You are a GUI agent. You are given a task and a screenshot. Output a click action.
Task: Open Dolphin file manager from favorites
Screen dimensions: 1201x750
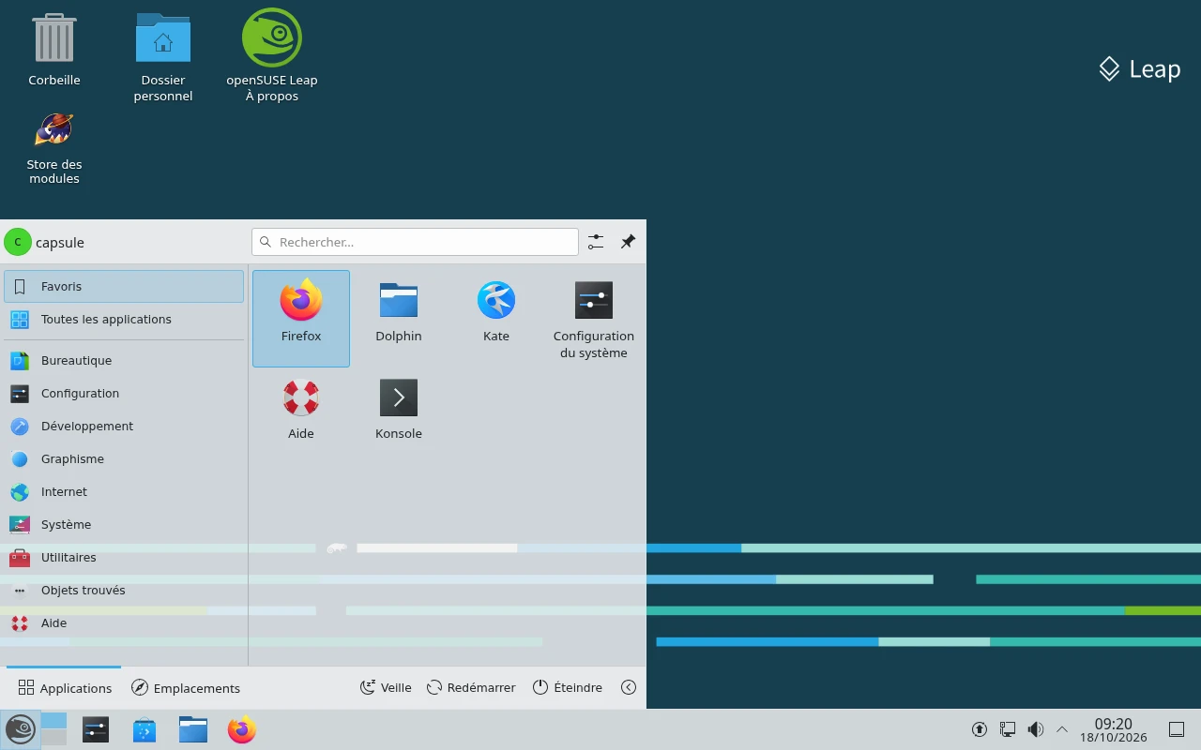pos(399,319)
